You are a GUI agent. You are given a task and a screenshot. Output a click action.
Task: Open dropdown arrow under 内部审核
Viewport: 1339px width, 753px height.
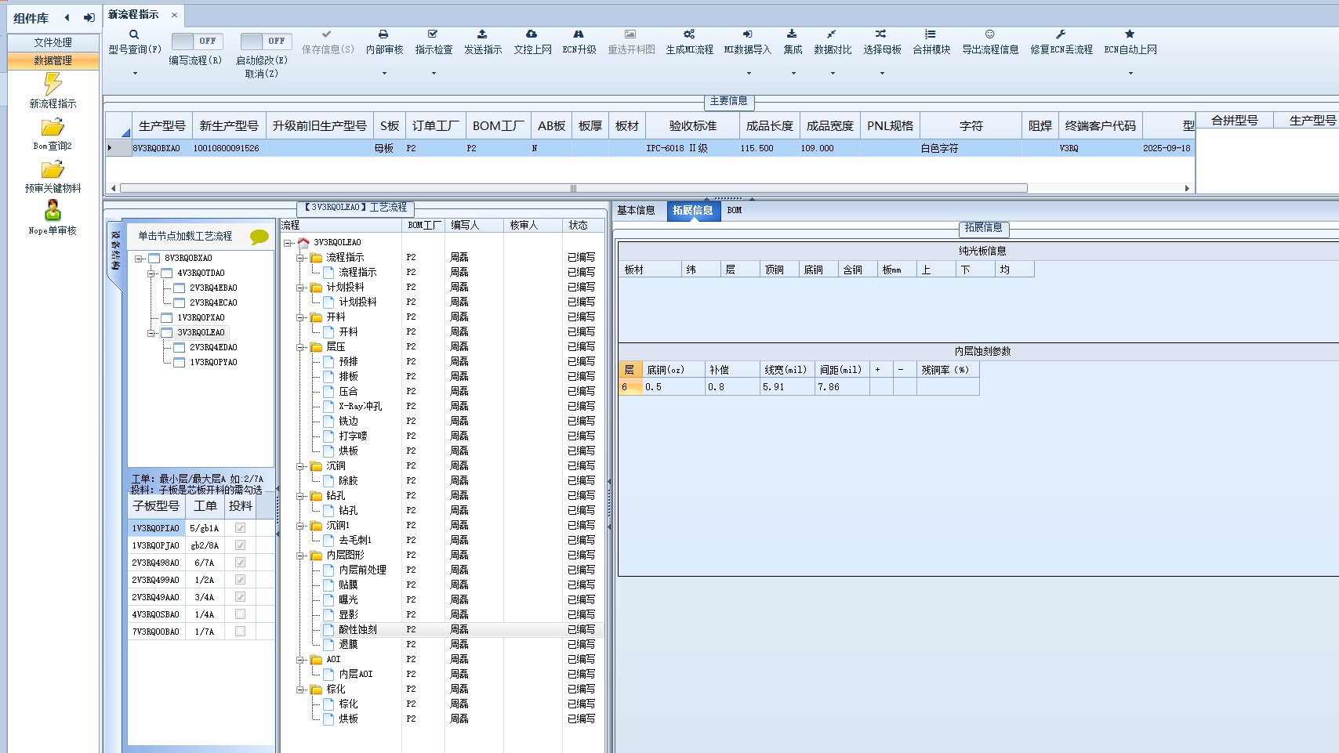tap(384, 74)
